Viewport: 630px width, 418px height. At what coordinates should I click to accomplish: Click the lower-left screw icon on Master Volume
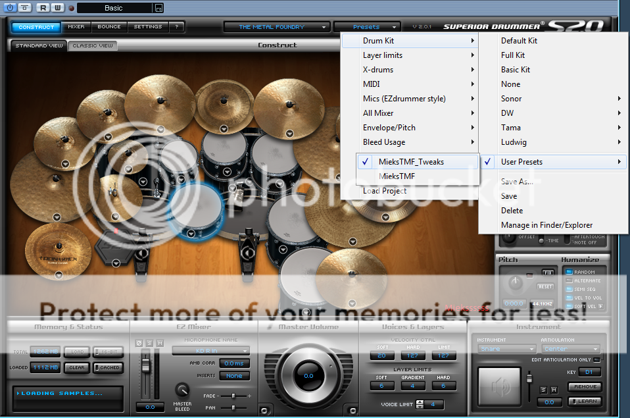pos(264,410)
